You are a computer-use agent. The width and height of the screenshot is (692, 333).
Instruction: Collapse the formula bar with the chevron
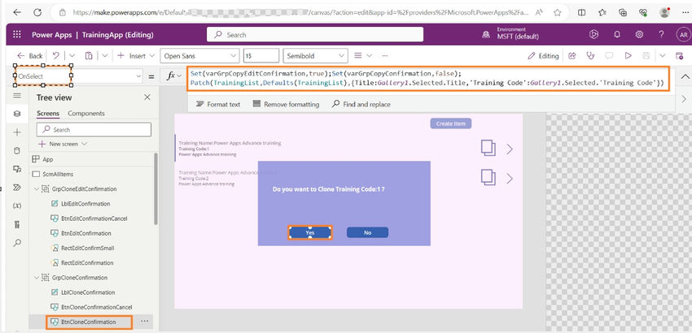685,76
